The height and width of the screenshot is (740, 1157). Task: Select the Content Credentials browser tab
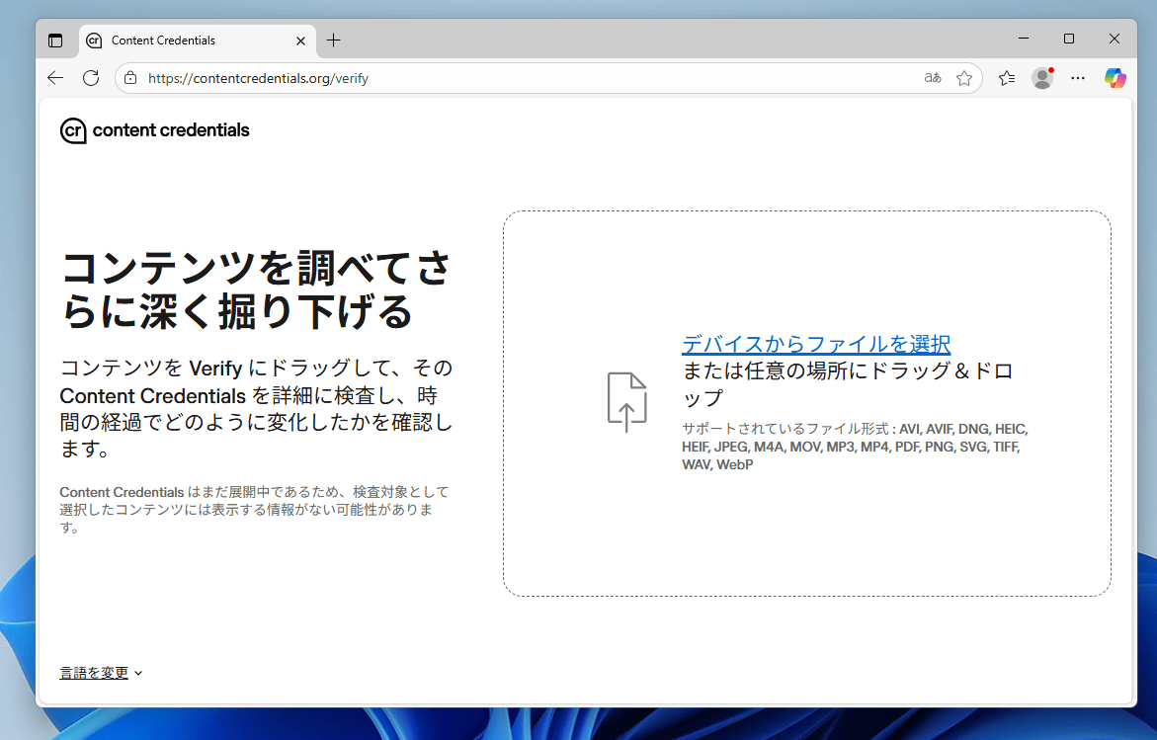point(198,41)
